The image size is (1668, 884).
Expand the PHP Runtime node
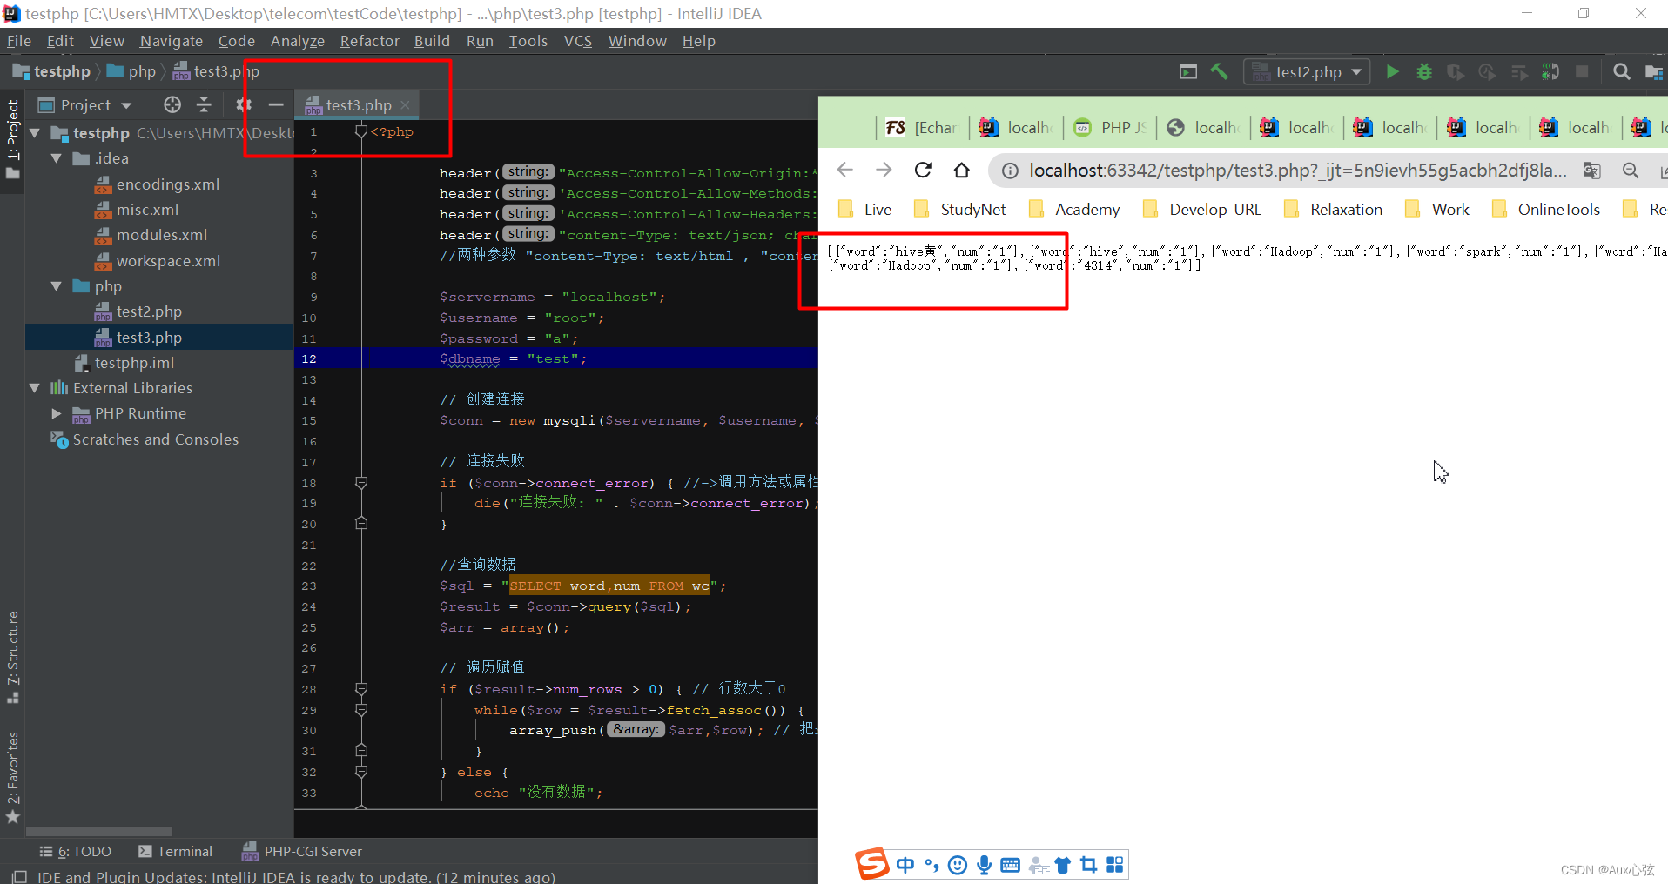coord(56,413)
